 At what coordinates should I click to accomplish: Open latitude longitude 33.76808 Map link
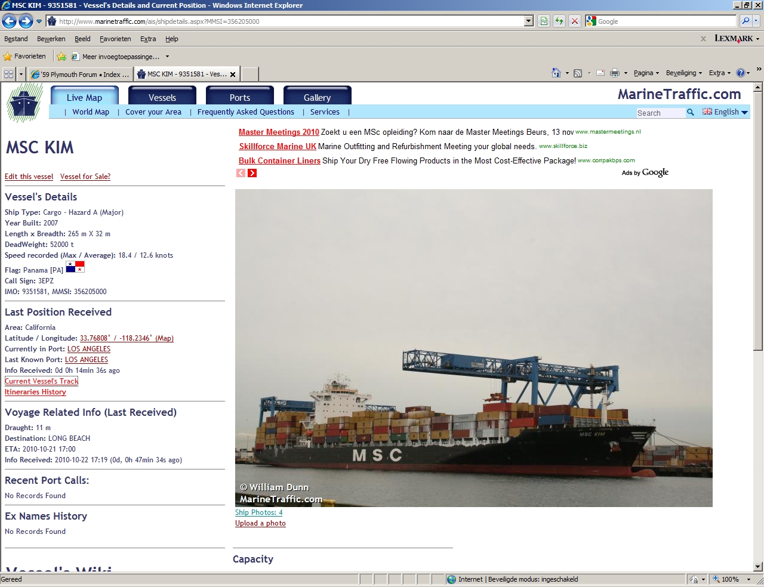(127, 338)
